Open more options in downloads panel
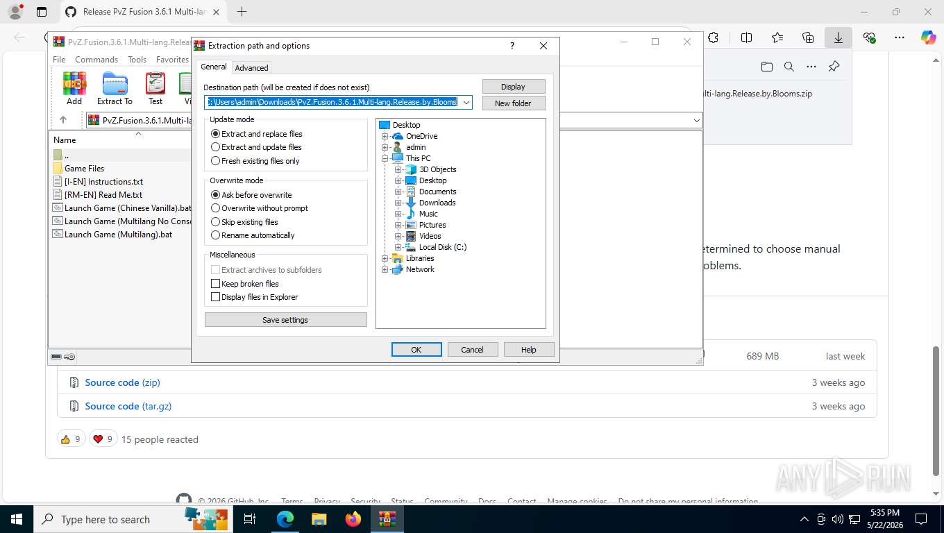The height and width of the screenshot is (533, 944). click(811, 67)
